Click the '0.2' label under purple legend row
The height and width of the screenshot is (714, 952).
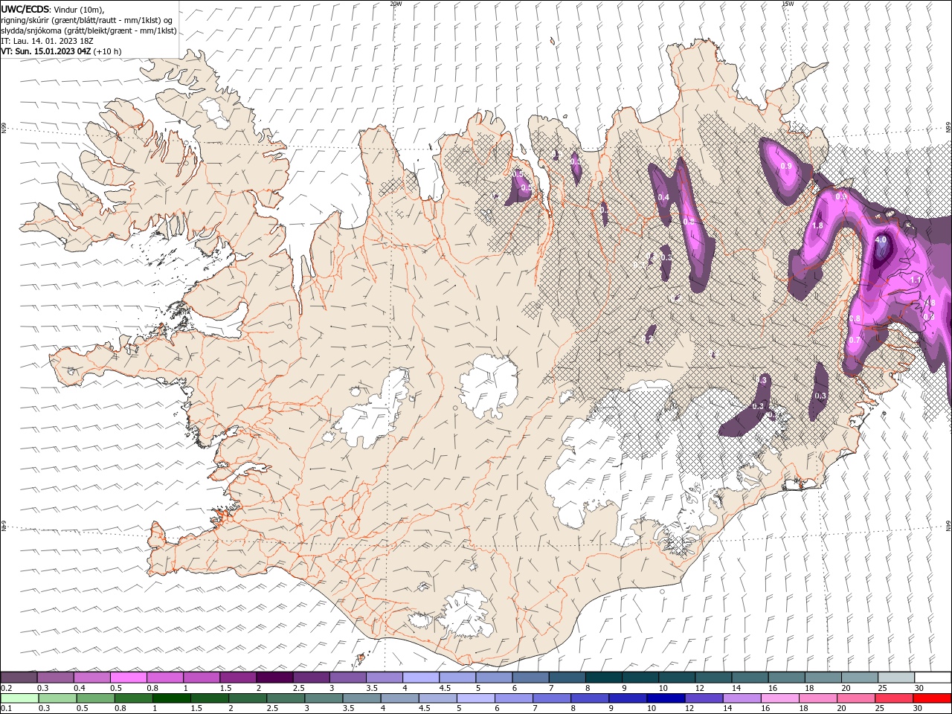[7, 688]
